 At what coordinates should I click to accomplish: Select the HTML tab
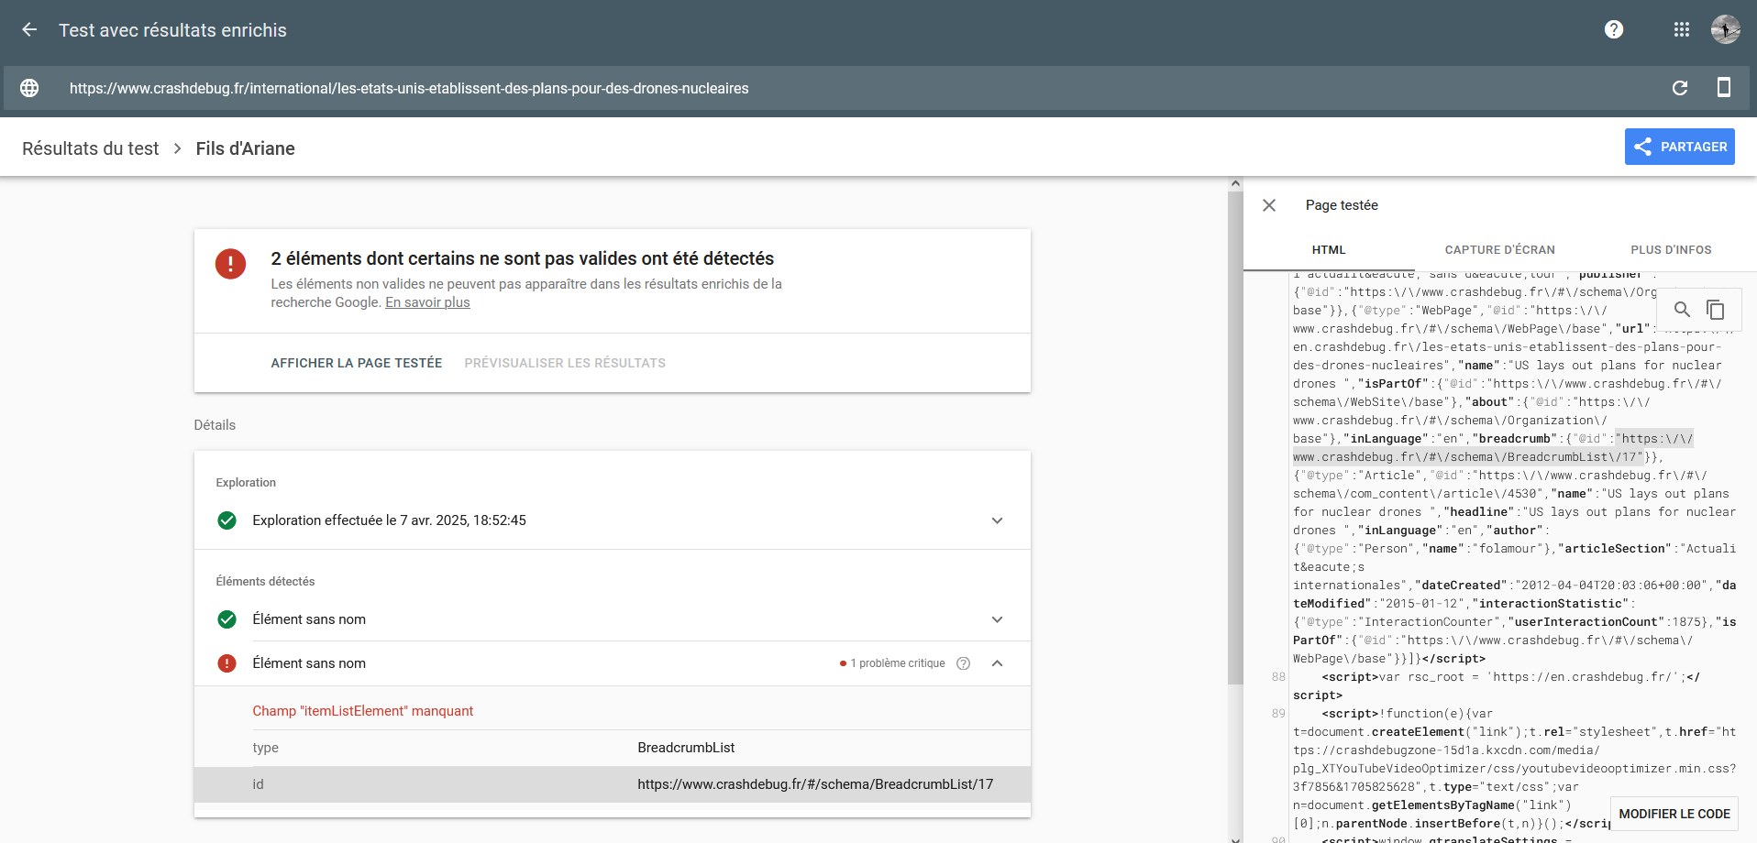click(1328, 250)
